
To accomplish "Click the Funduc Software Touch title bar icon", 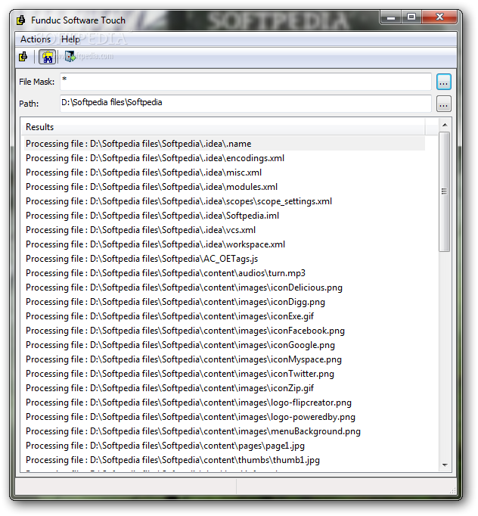I will pos(21,20).
